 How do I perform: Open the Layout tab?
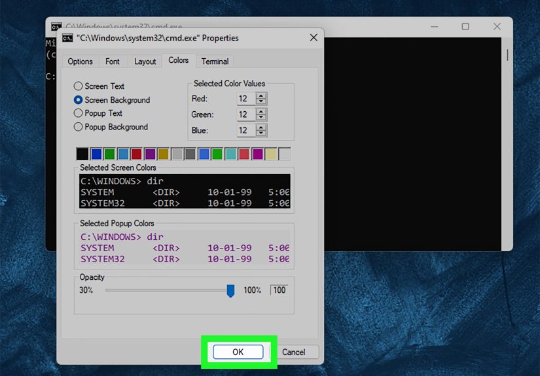pos(145,61)
